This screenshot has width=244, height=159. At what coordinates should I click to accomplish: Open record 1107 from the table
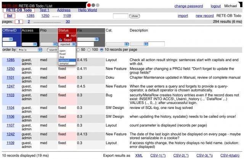[10, 125]
